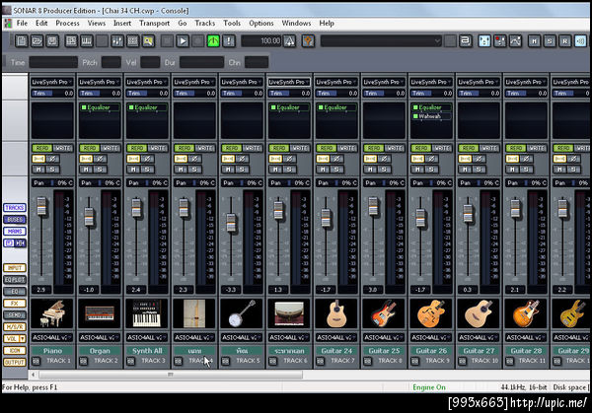The width and height of the screenshot is (592, 413).
Task: Open ASIO4ALL output dropdown on Piano track
Action: [51, 336]
